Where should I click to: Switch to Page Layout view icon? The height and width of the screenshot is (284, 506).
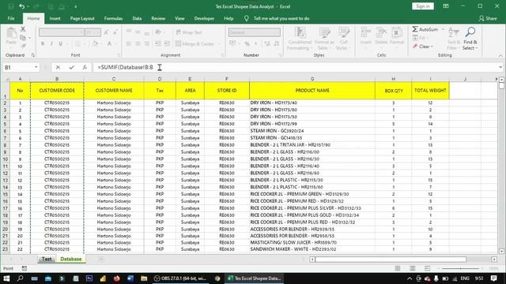[x=413, y=268]
